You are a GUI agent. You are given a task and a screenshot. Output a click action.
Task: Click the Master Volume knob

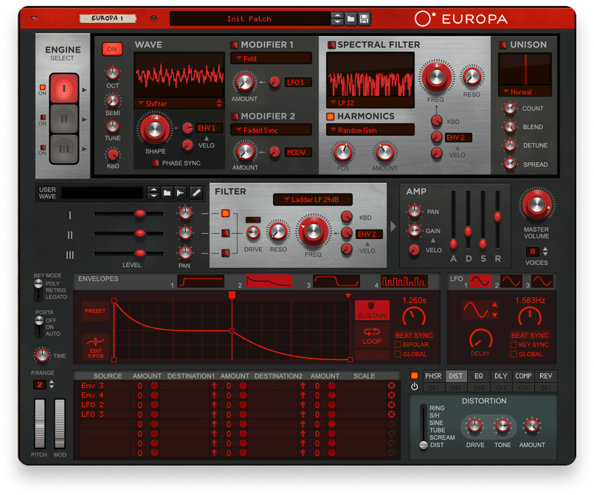click(536, 205)
